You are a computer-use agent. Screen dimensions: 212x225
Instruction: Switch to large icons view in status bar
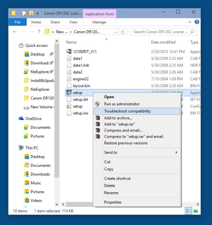tap(196, 211)
